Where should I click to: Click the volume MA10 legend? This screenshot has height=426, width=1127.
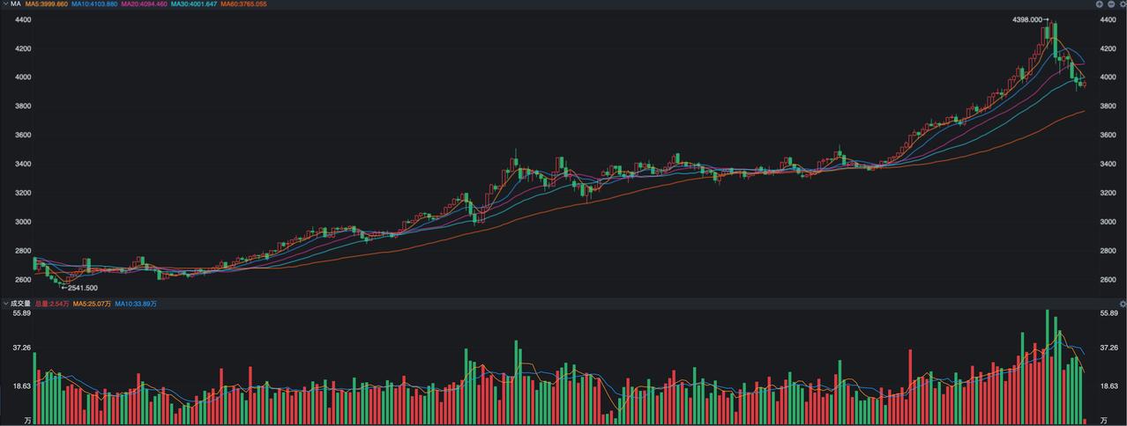tap(136, 304)
